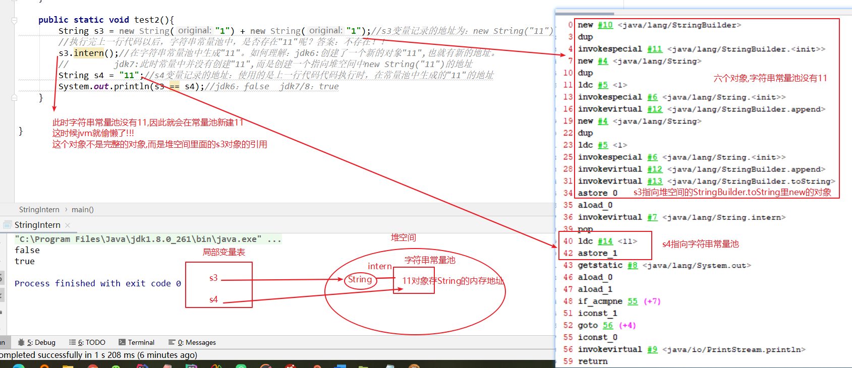Click java.exe command line in console
The height and width of the screenshot is (368, 852).
(x=148, y=239)
